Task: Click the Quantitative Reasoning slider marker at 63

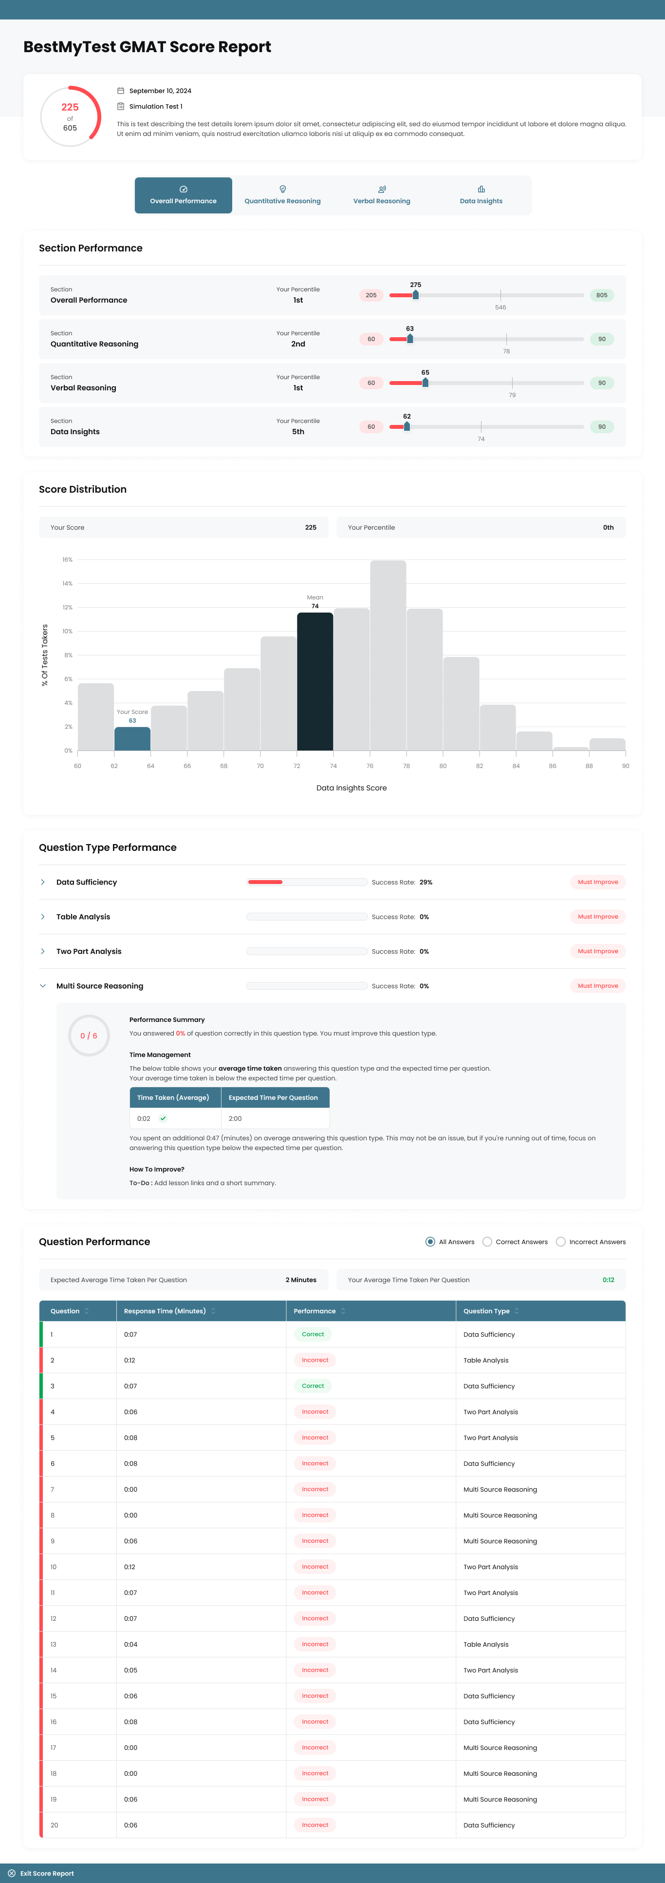Action: point(409,338)
